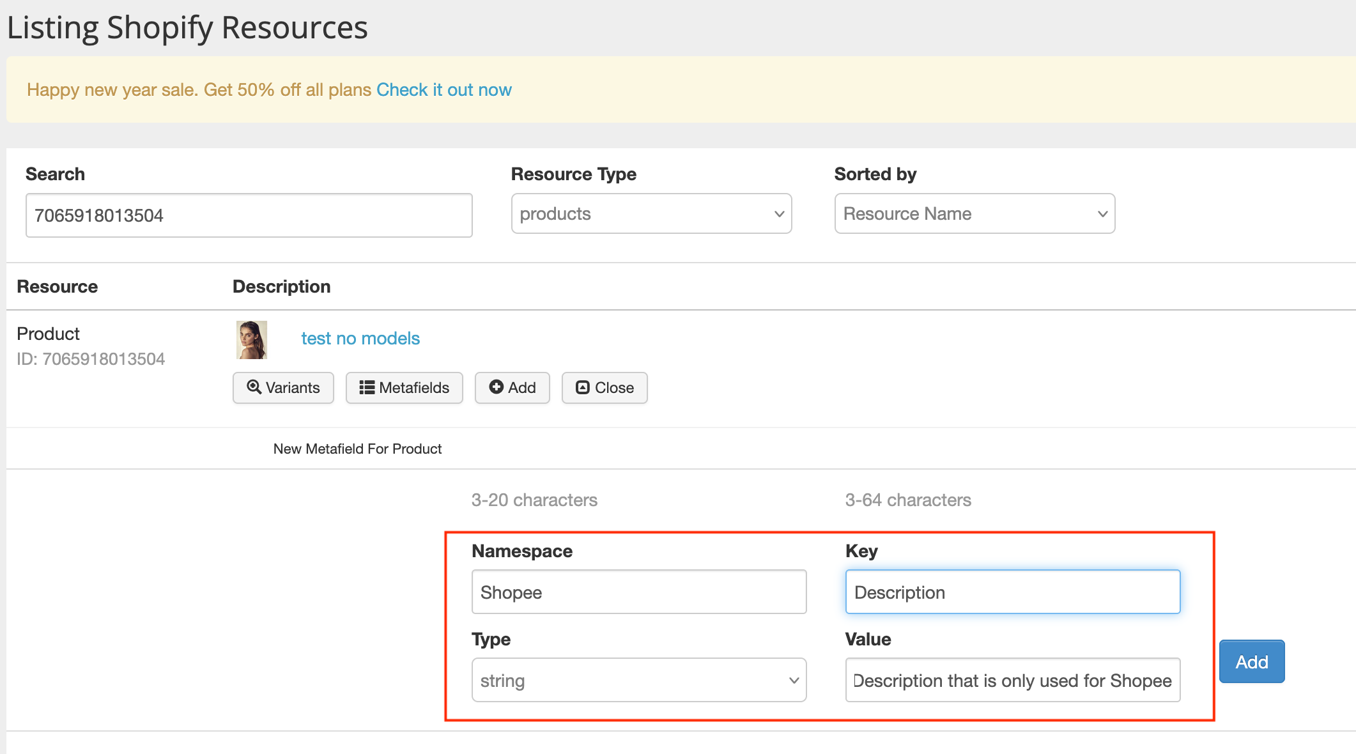Click the chevron arrow of Resource Type select
Viewport: 1356px width, 754px height.
point(779,214)
